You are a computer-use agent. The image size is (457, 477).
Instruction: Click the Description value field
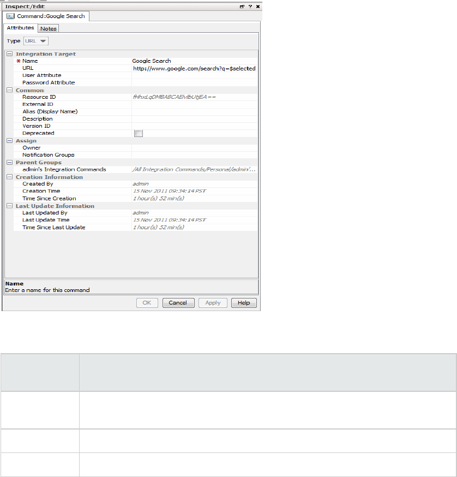tap(195, 119)
